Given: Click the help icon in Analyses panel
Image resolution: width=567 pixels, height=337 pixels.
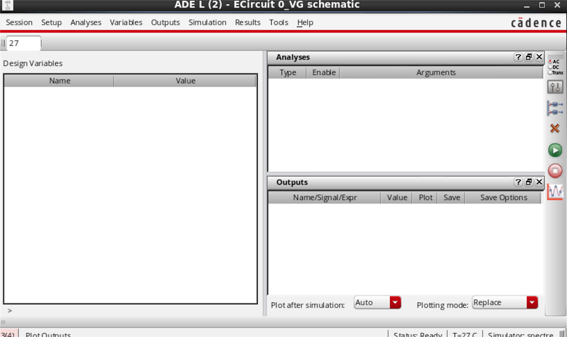Looking at the screenshot, I should 518,57.
